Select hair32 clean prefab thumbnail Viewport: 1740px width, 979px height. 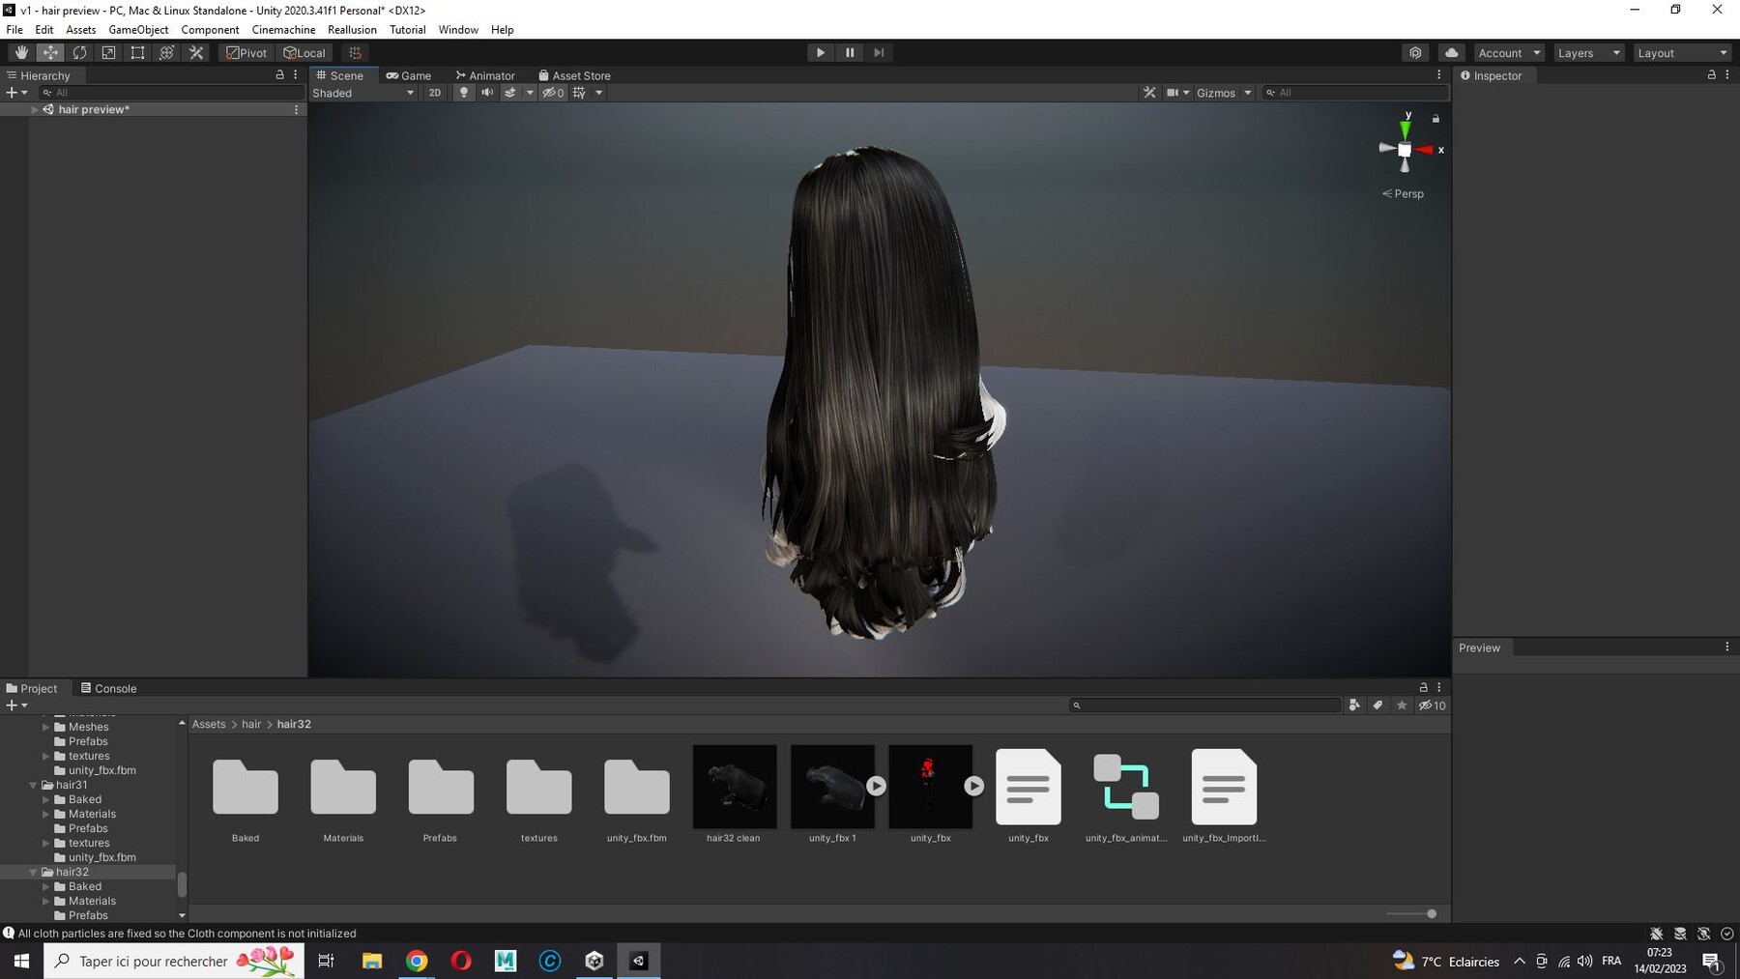coord(734,794)
